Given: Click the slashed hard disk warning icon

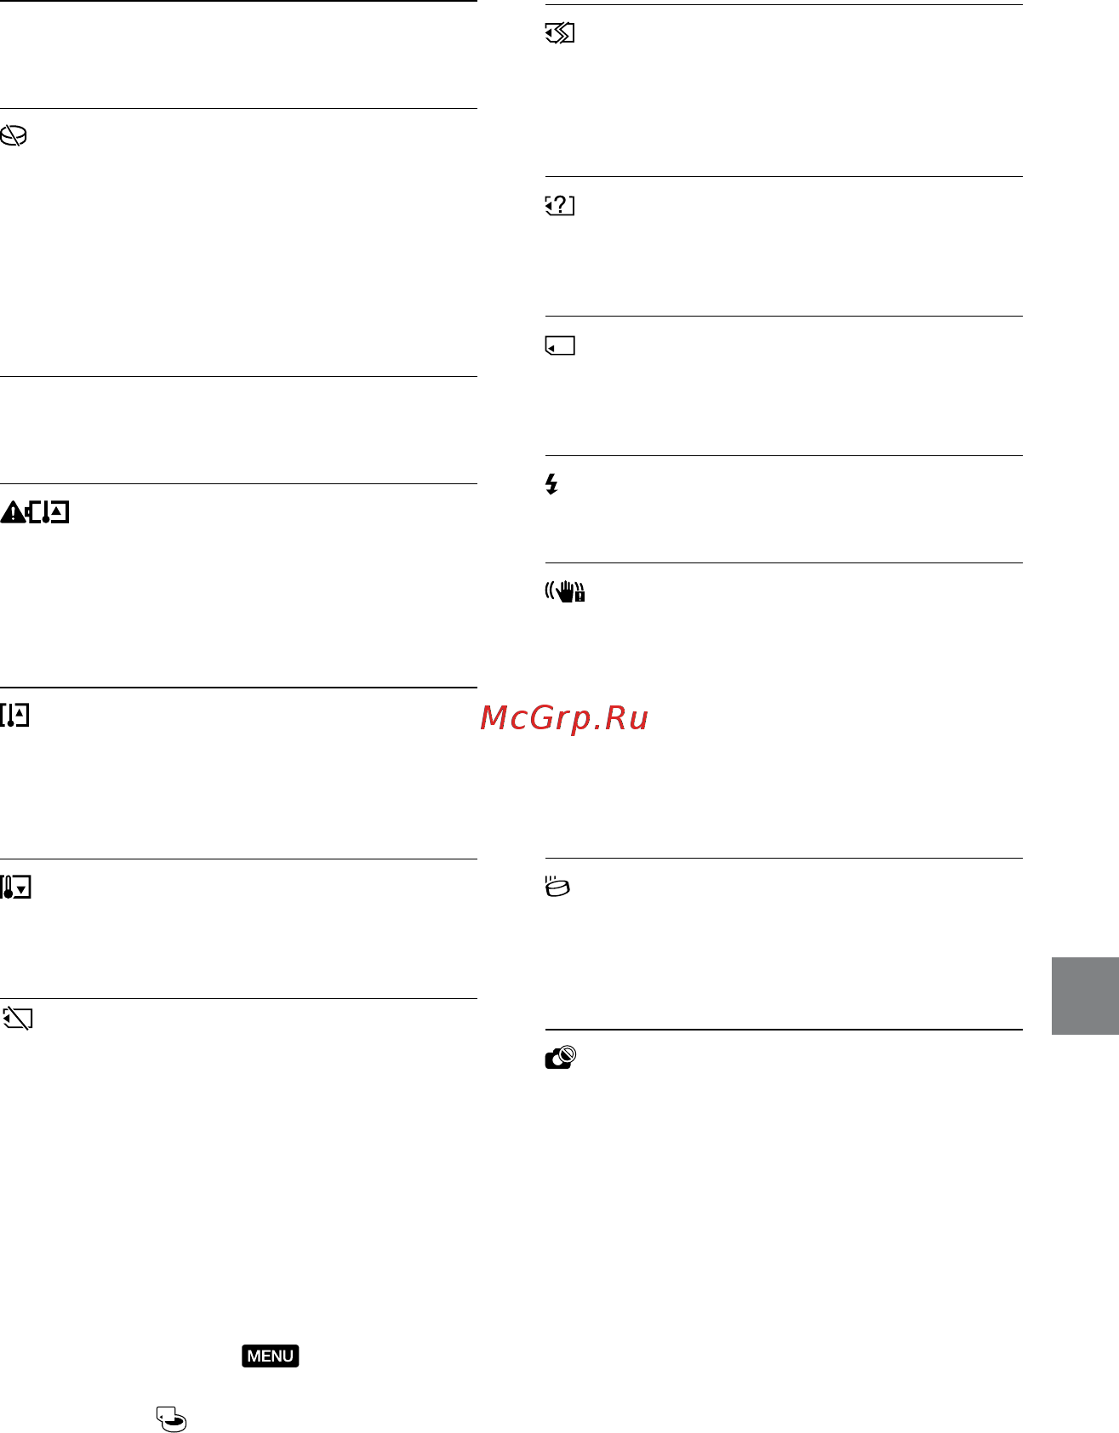Looking at the screenshot, I should [x=14, y=136].
